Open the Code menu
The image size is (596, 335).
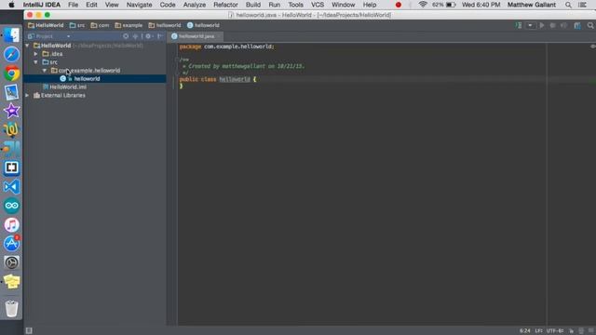coord(168,5)
